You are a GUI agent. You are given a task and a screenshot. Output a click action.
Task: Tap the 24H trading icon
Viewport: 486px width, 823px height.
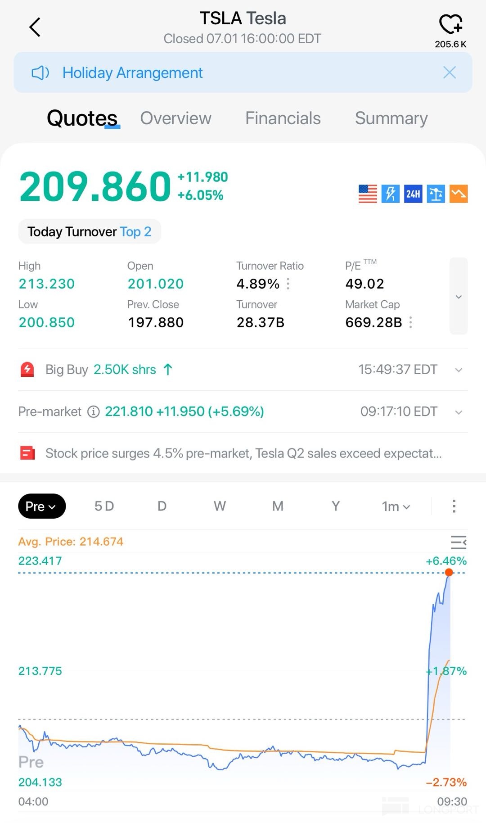click(x=413, y=194)
